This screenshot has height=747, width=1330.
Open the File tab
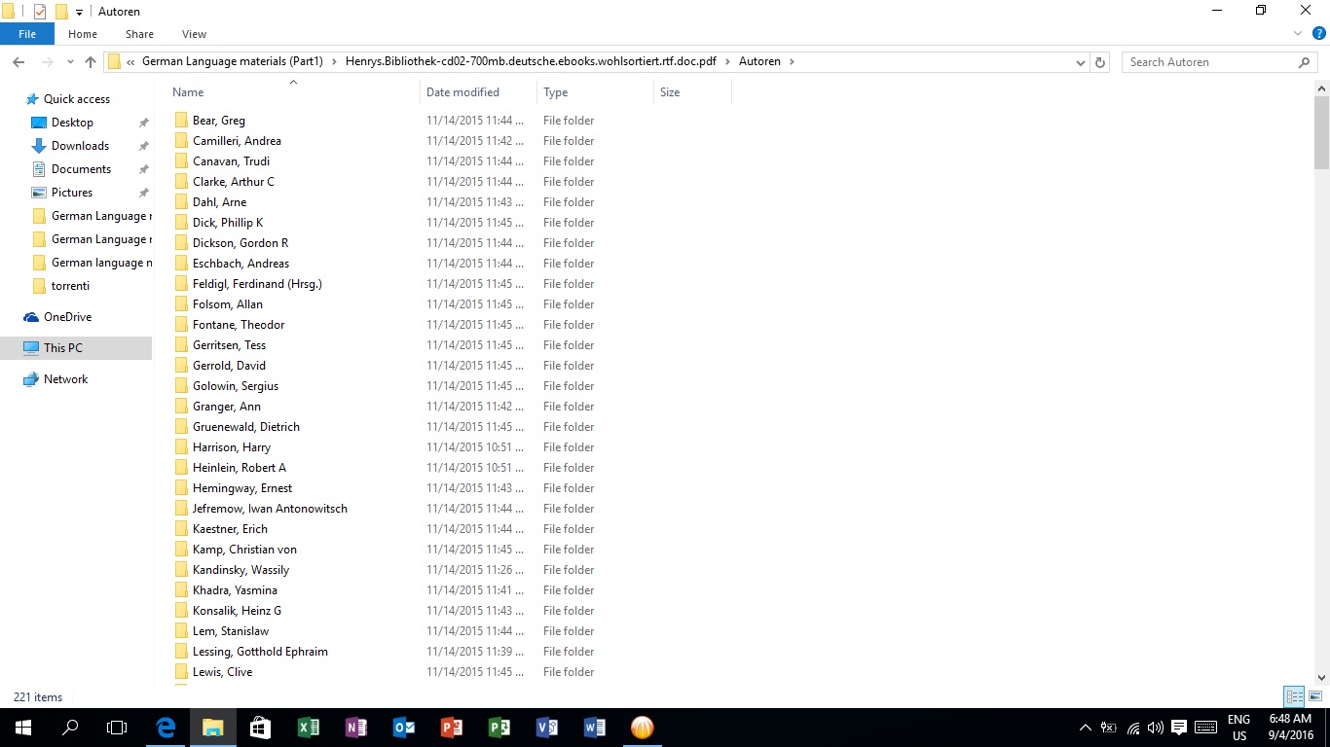tap(27, 34)
